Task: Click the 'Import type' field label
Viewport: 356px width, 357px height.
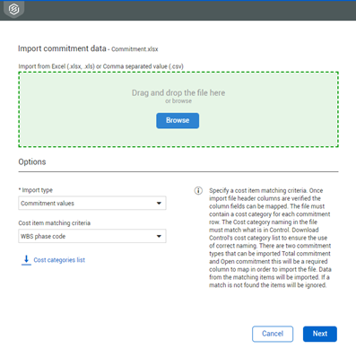Action: coord(36,190)
